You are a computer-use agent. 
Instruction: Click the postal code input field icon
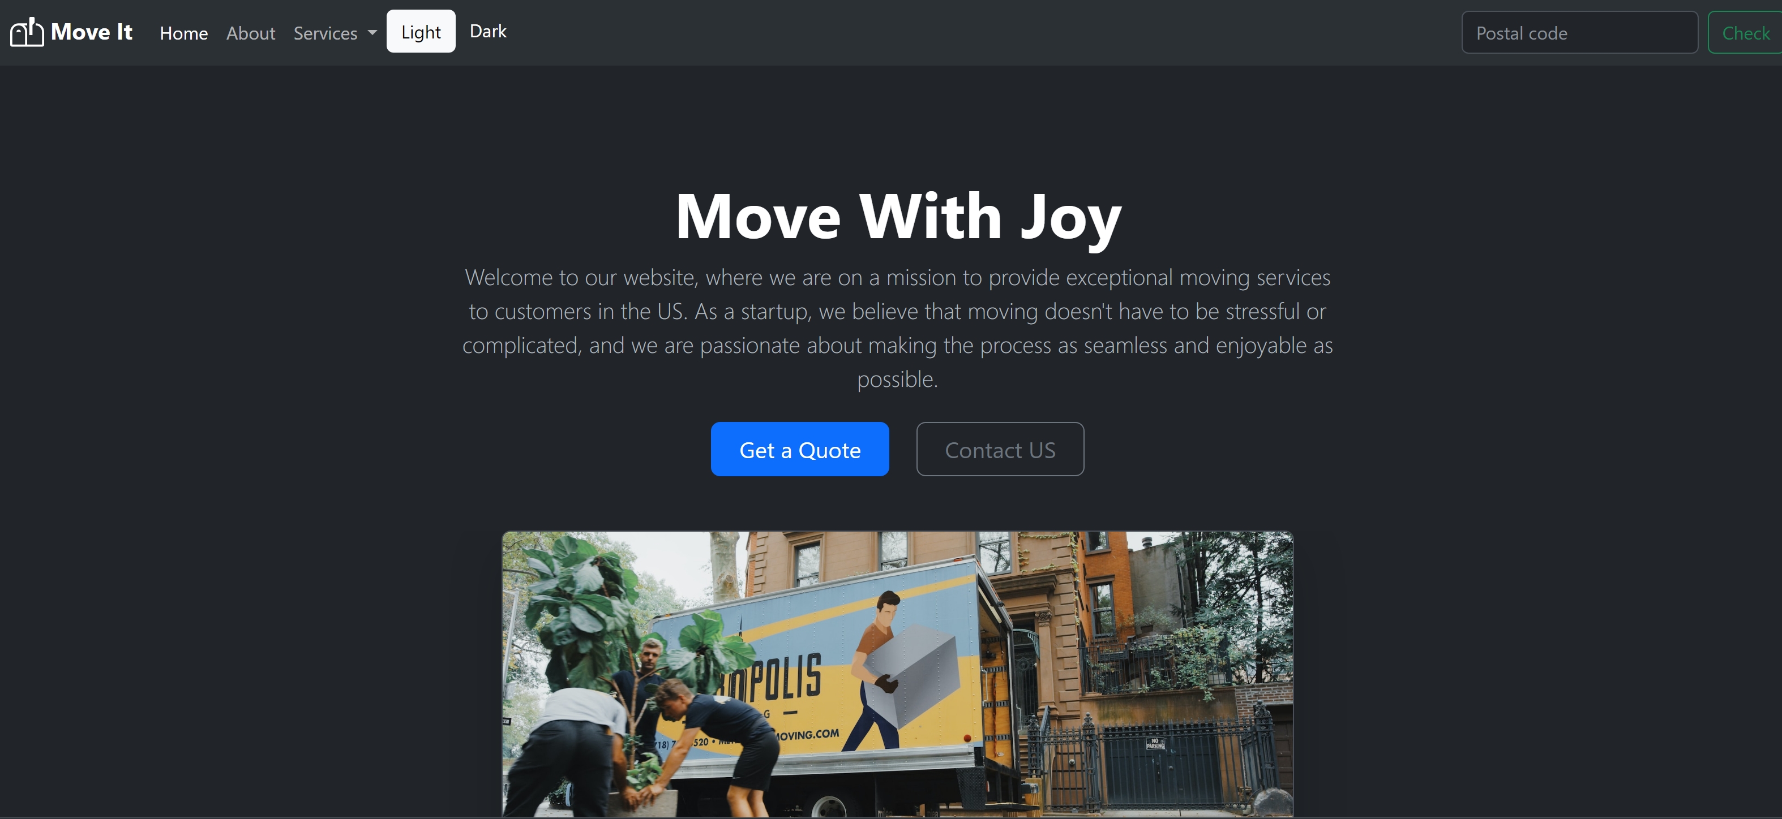1578,32
